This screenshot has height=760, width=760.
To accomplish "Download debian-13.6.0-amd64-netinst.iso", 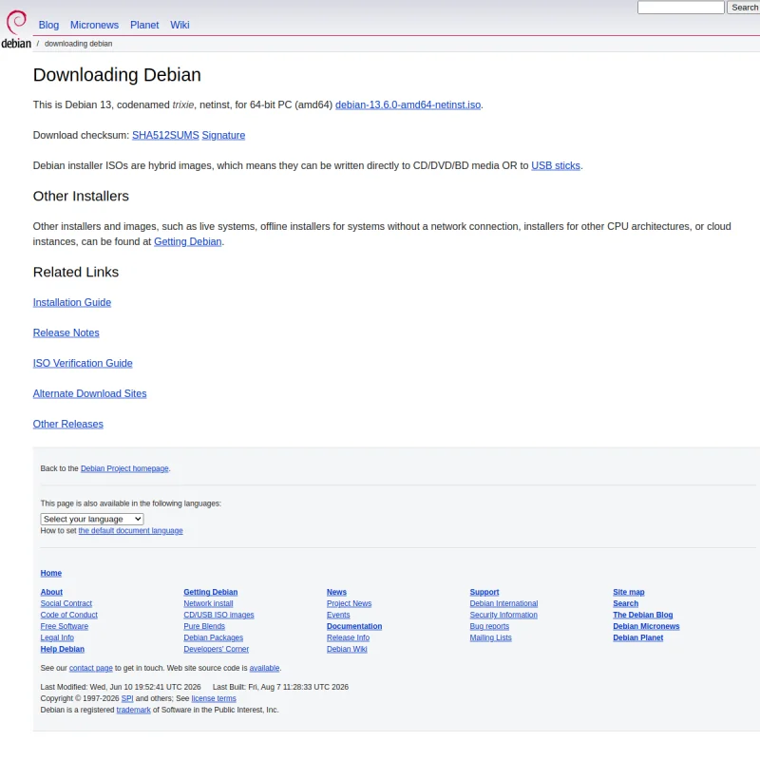I will pos(408,104).
